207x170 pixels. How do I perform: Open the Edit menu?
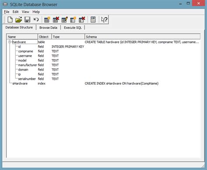pos(15,12)
